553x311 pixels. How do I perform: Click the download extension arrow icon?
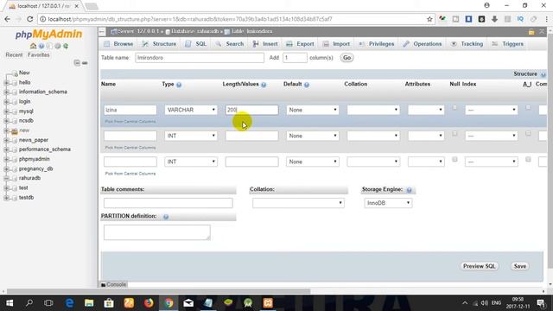[x=494, y=19]
